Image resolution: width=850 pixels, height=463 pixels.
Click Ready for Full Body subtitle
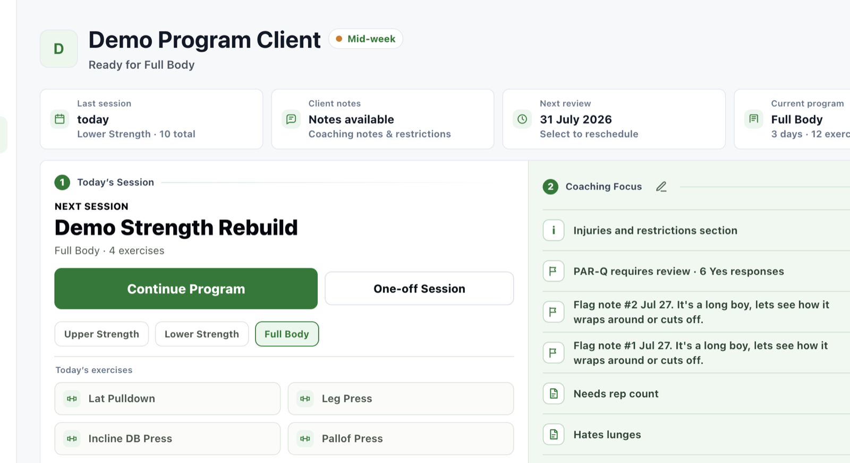tap(141, 65)
